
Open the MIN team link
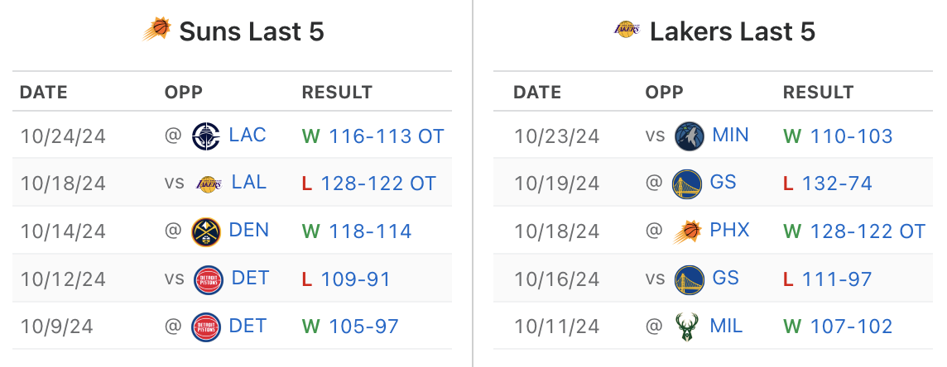731,135
